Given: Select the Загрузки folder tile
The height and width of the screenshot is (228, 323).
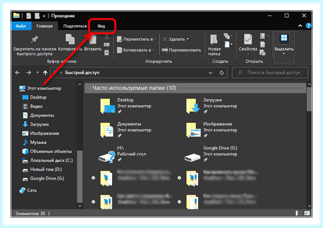Looking at the screenshot, I should point(212,106).
